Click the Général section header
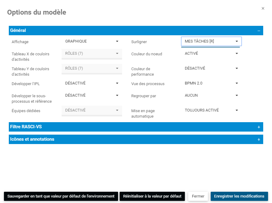Image resolution: width=272 pixels, height=203 pixels. [18, 31]
